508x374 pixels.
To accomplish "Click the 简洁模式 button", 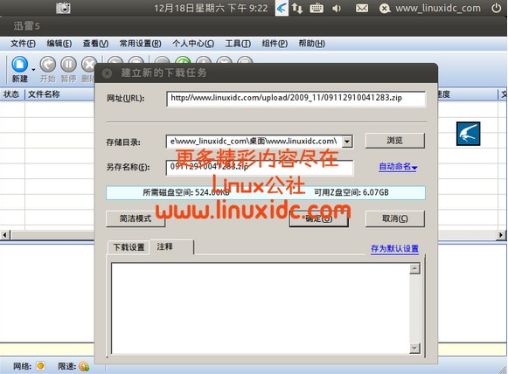I will pos(136,218).
